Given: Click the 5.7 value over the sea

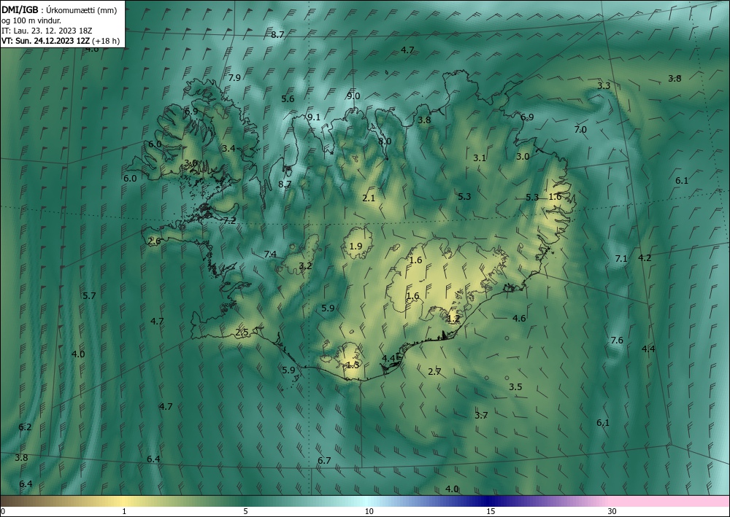Looking at the screenshot, I should coord(89,296).
